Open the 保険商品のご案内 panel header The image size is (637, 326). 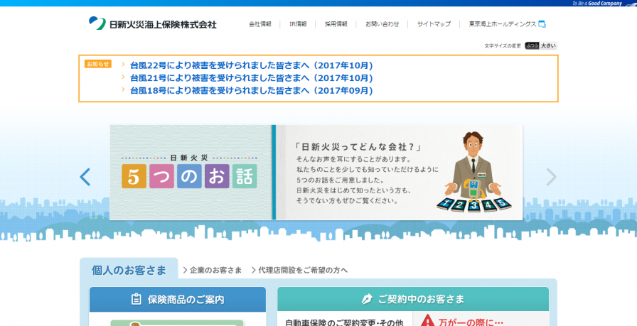[x=178, y=300]
